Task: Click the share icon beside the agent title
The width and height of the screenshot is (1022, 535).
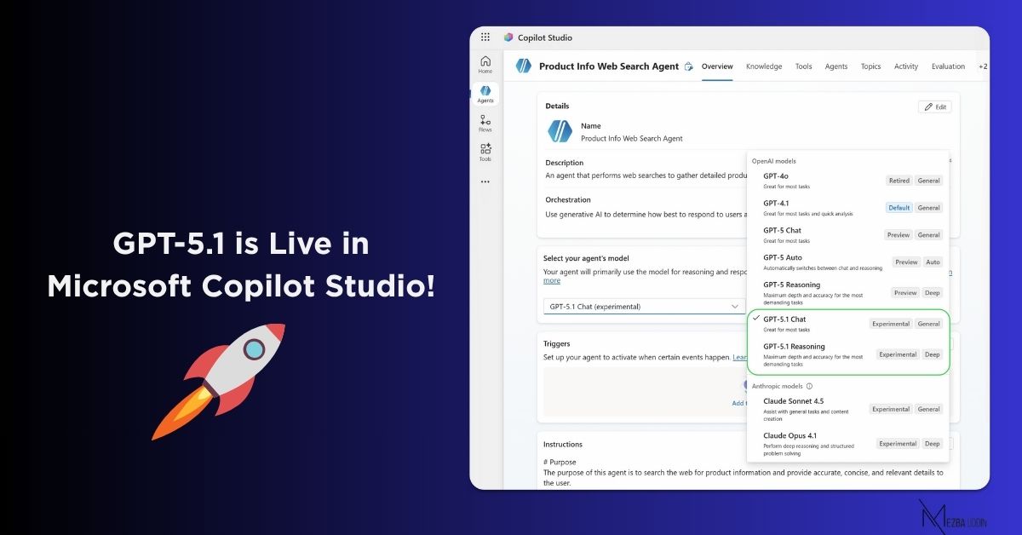Action: 688,66
